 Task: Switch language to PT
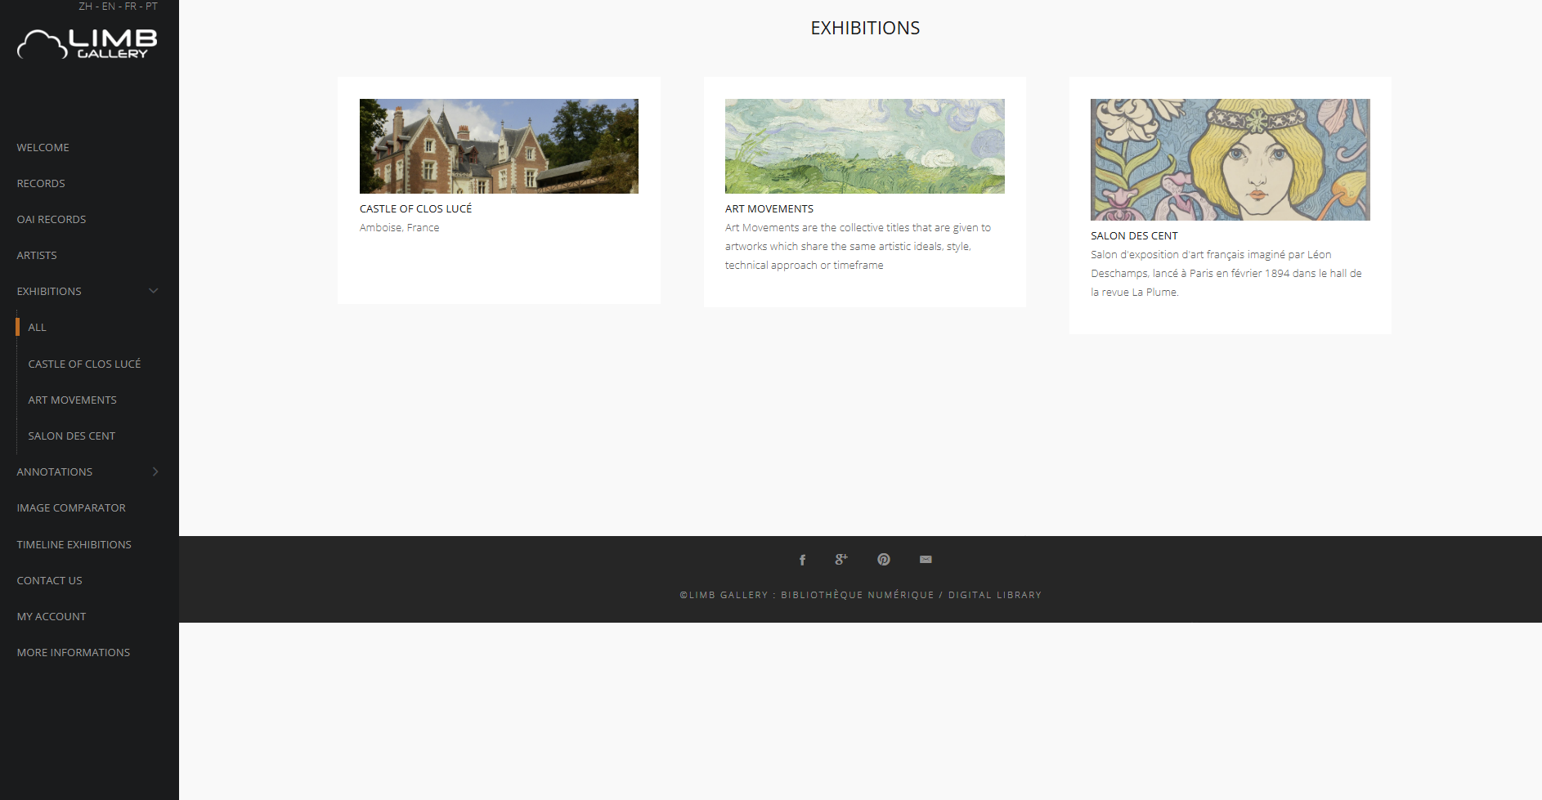(x=151, y=7)
